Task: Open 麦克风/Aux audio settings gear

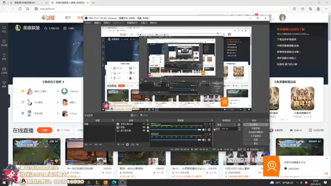Action: click(x=209, y=130)
